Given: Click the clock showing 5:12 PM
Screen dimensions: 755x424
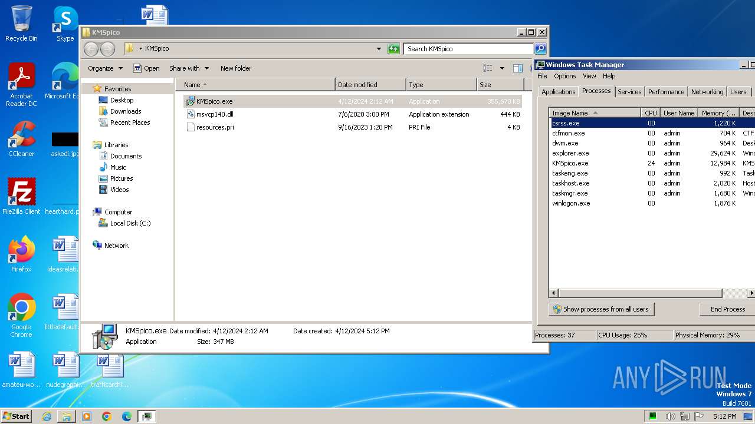Looking at the screenshot, I should (724, 416).
